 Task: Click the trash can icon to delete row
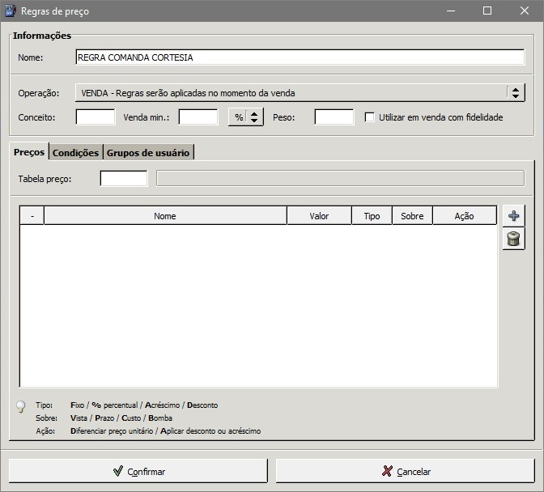513,239
